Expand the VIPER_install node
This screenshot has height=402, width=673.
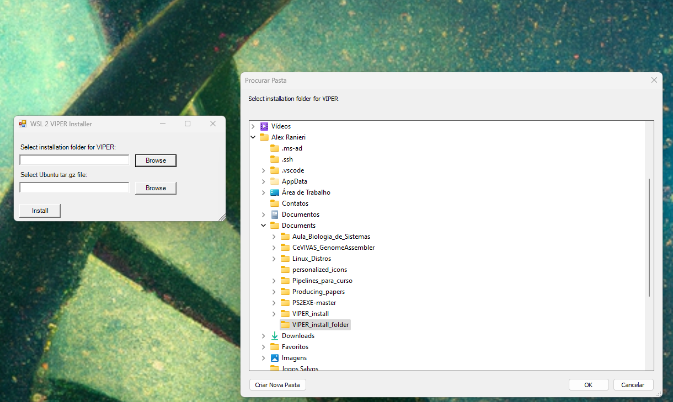point(274,314)
